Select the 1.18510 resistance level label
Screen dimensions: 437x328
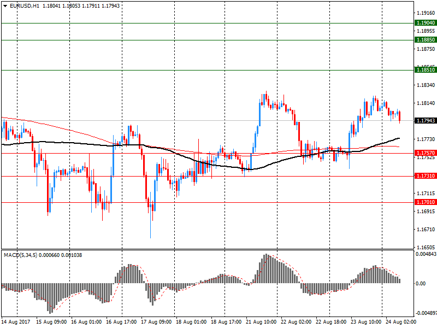click(x=426, y=70)
